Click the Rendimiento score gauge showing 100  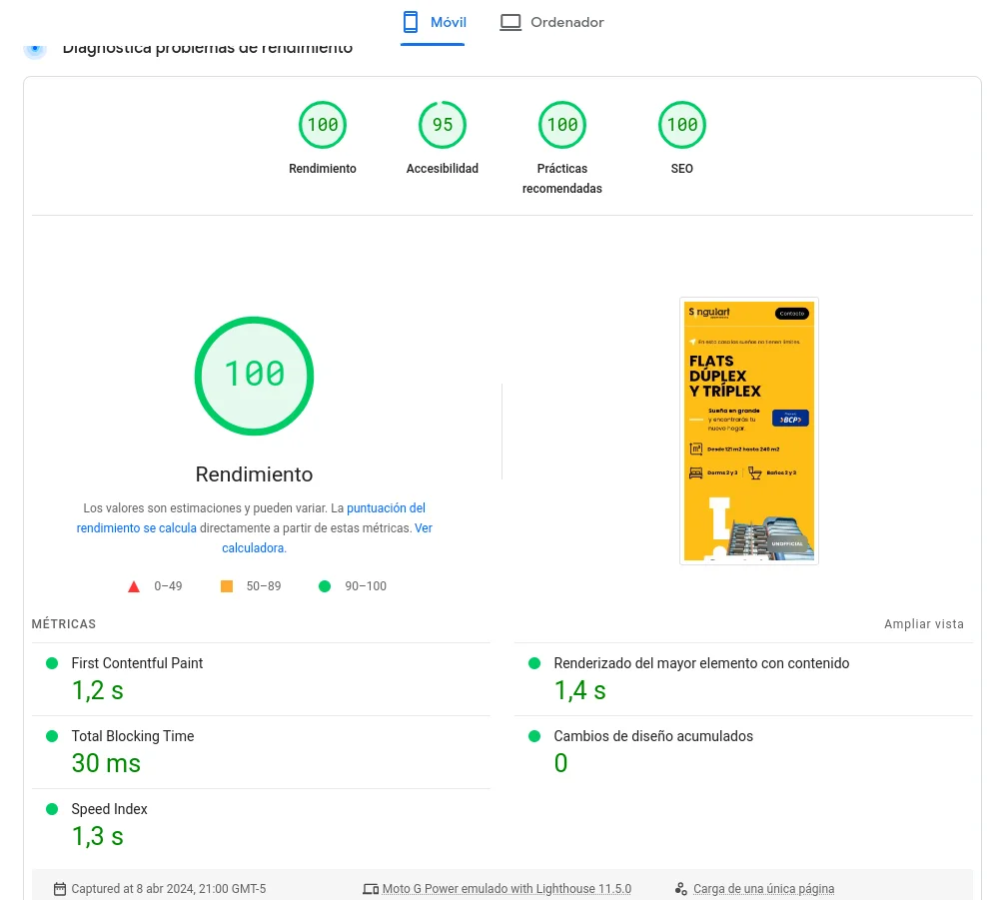pyautogui.click(x=322, y=124)
